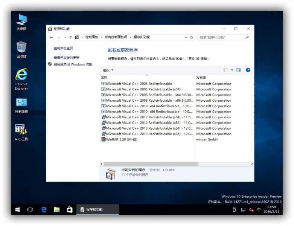Open 查看已安装的更新 link
This screenshot has width=294, height=226.
(x=67, y=58)
